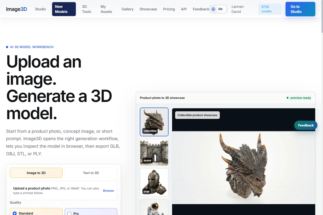Go to My Assets page

(x=106, y=9)
